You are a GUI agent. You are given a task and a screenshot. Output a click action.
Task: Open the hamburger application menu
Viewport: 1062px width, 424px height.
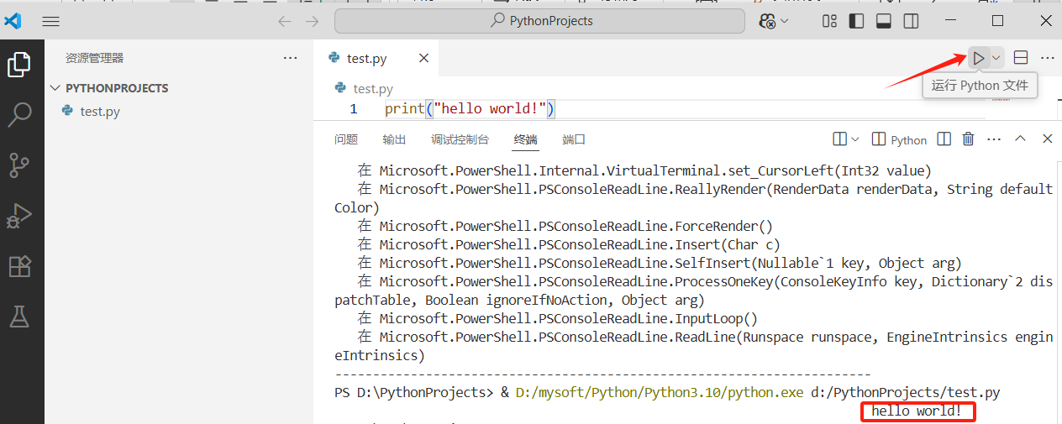point(50,21)
